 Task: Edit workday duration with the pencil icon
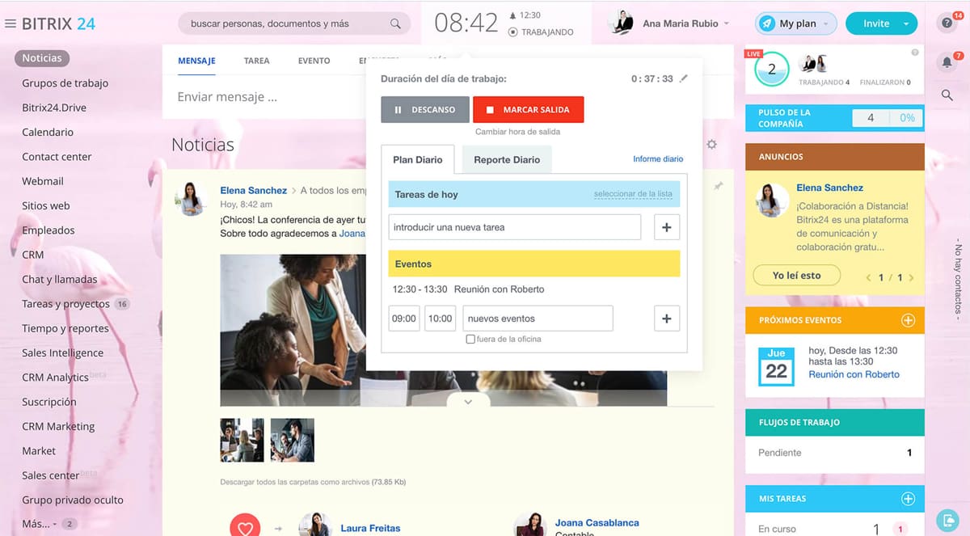(x=684, y=78)
